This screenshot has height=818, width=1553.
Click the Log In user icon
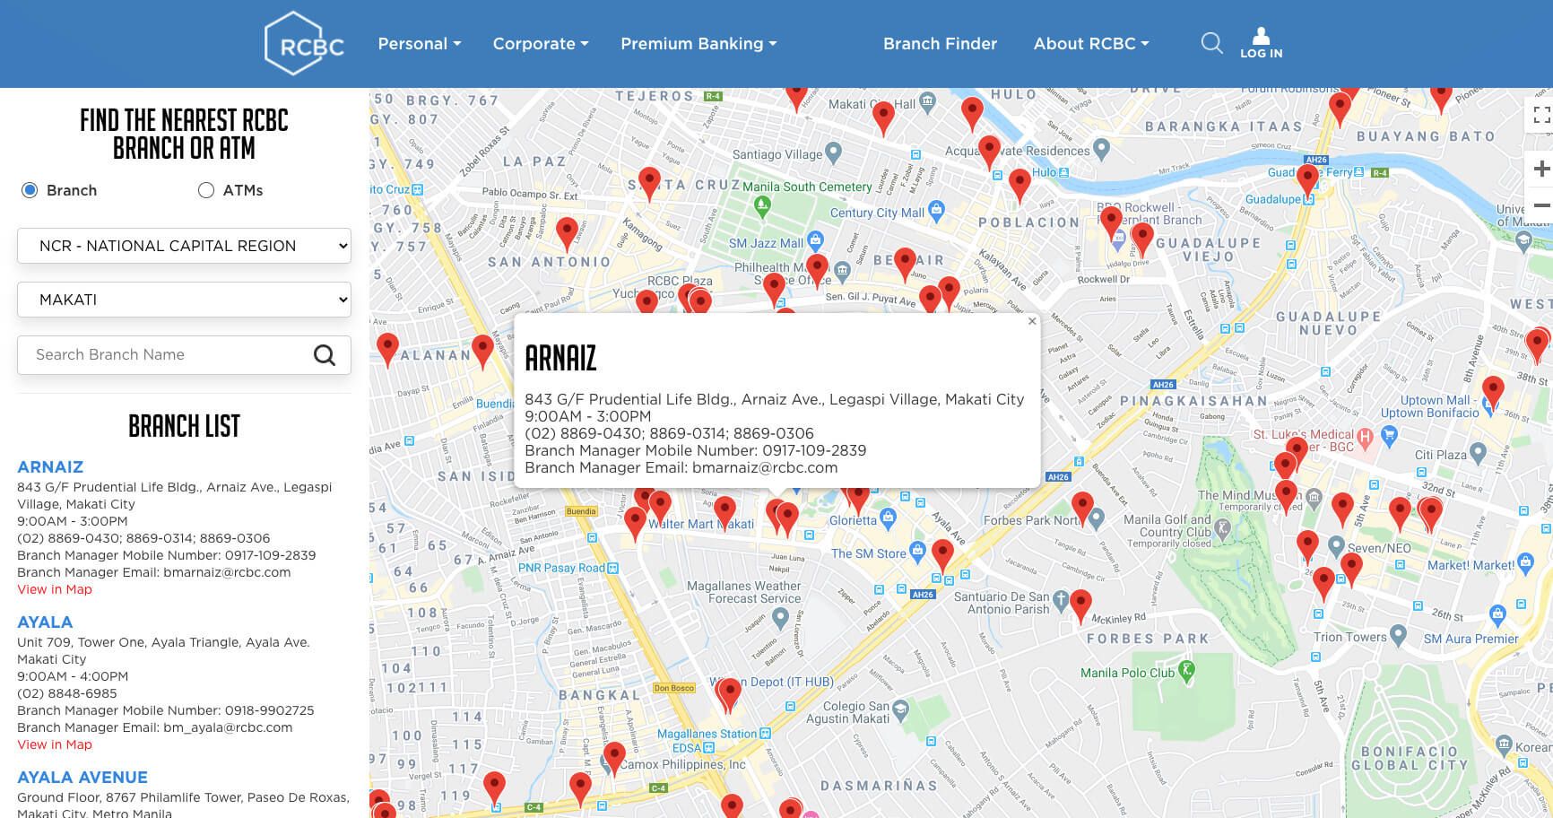pos(1261,43)
